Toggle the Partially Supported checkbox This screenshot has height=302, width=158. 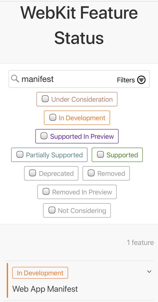(20, 154)
